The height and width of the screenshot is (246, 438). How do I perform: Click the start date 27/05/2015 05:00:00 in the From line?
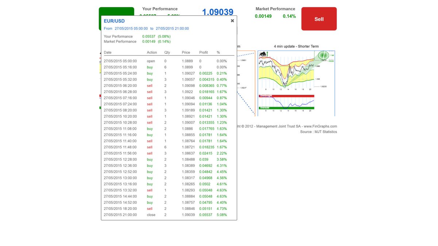(131, 28)
